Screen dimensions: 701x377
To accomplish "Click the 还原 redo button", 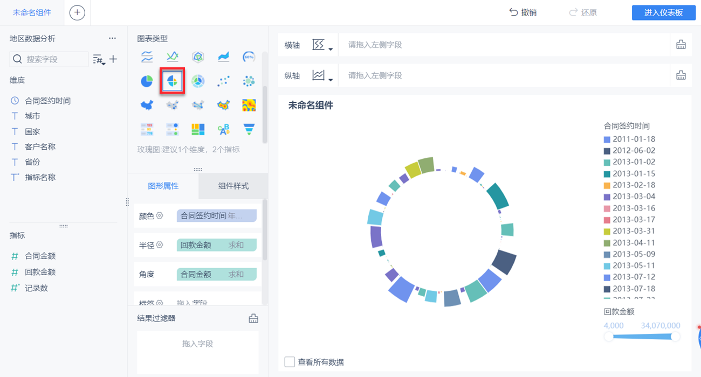I will click(x=583, y=12).
